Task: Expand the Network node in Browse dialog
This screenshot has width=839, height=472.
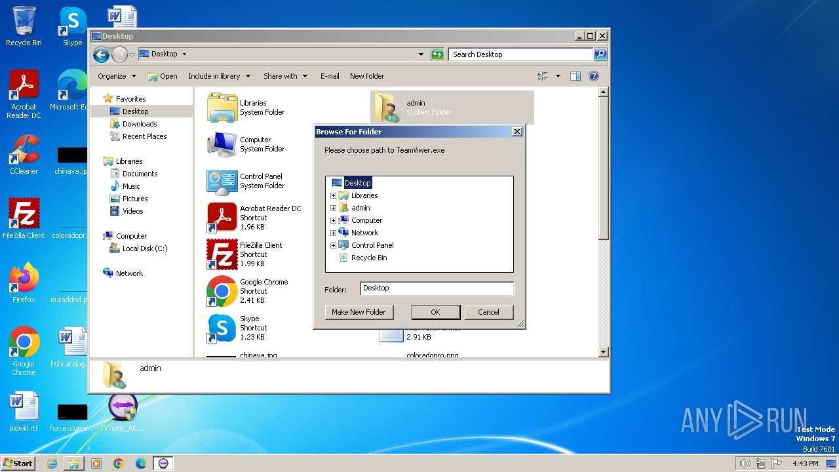Action: point(333,233)
